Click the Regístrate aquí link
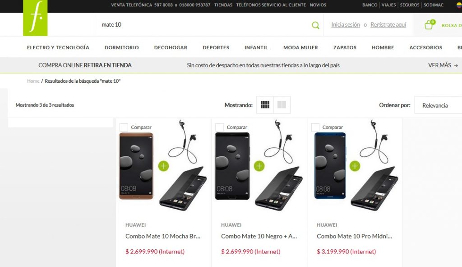This screenshot has height=267, width=462. point(388,25)
